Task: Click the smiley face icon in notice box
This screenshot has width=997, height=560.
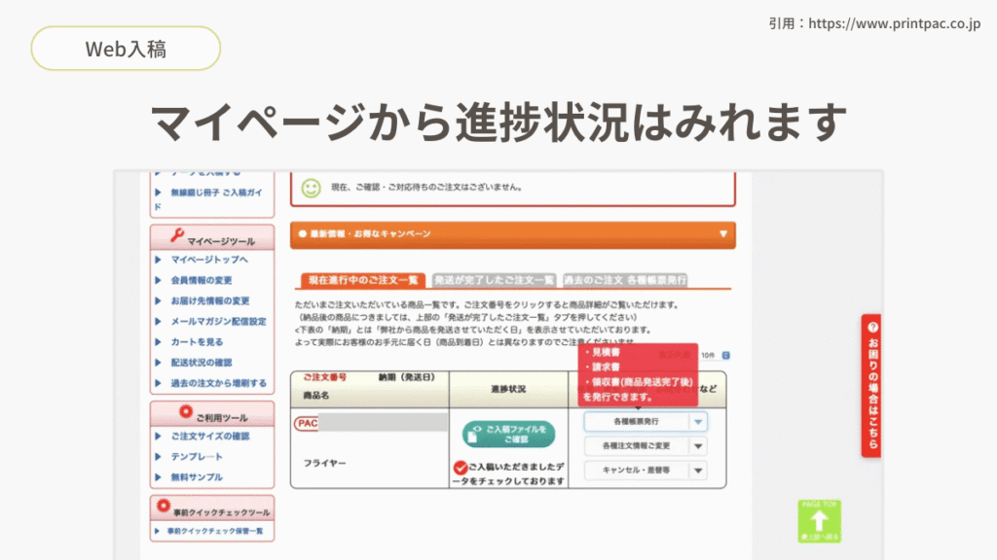Action: click(x=311, y=188)
